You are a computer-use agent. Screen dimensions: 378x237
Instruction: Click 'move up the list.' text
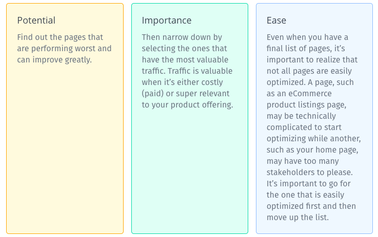coord(297,217)
